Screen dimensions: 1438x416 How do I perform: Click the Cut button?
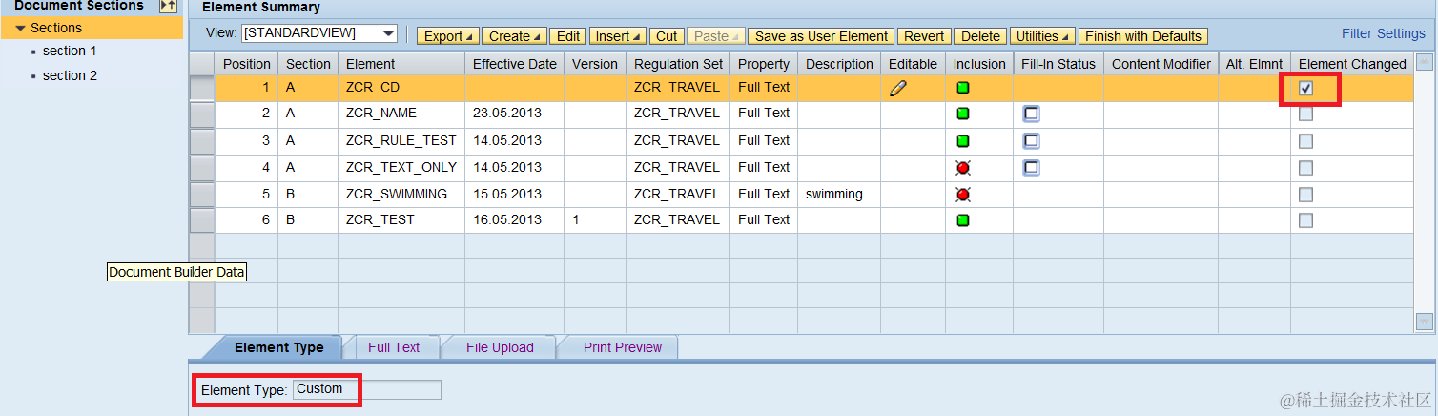(667, 36)
